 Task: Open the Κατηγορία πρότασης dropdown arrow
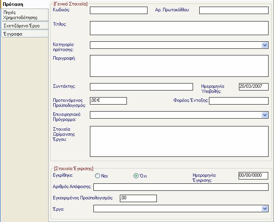pyautogui.click(x=265, y=45)
